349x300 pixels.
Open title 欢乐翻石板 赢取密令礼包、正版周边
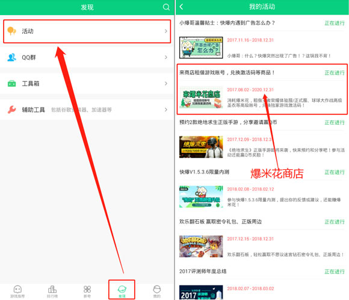(220, 222)
